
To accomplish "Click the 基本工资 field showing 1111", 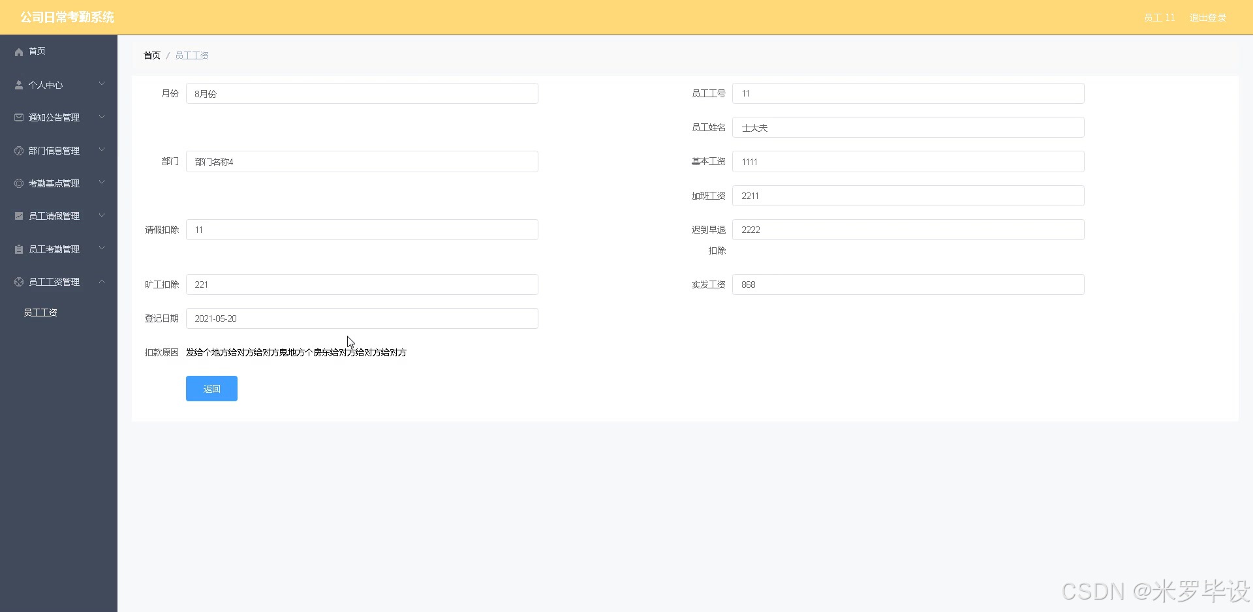I will point(908,161).
